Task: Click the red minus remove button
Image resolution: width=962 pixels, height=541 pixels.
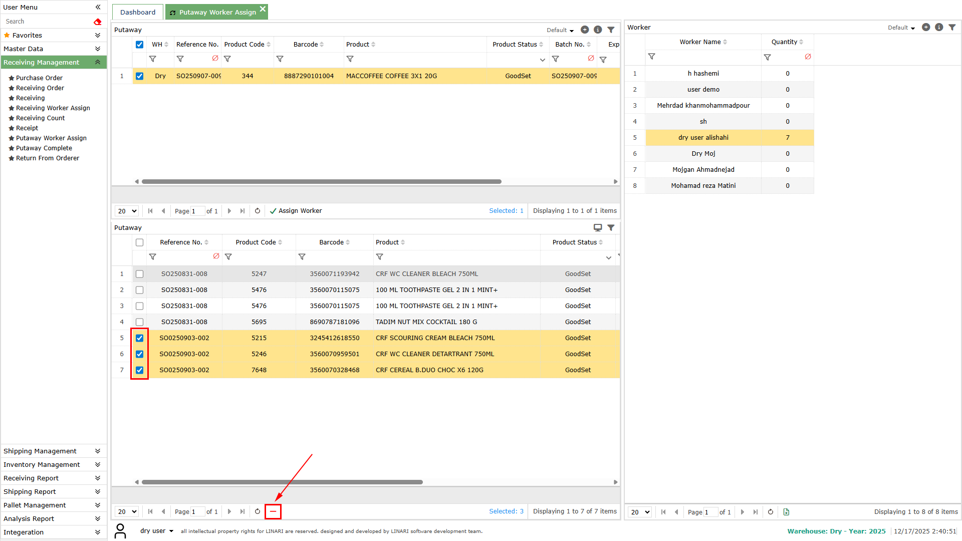Action: click(x=273, y=511)
